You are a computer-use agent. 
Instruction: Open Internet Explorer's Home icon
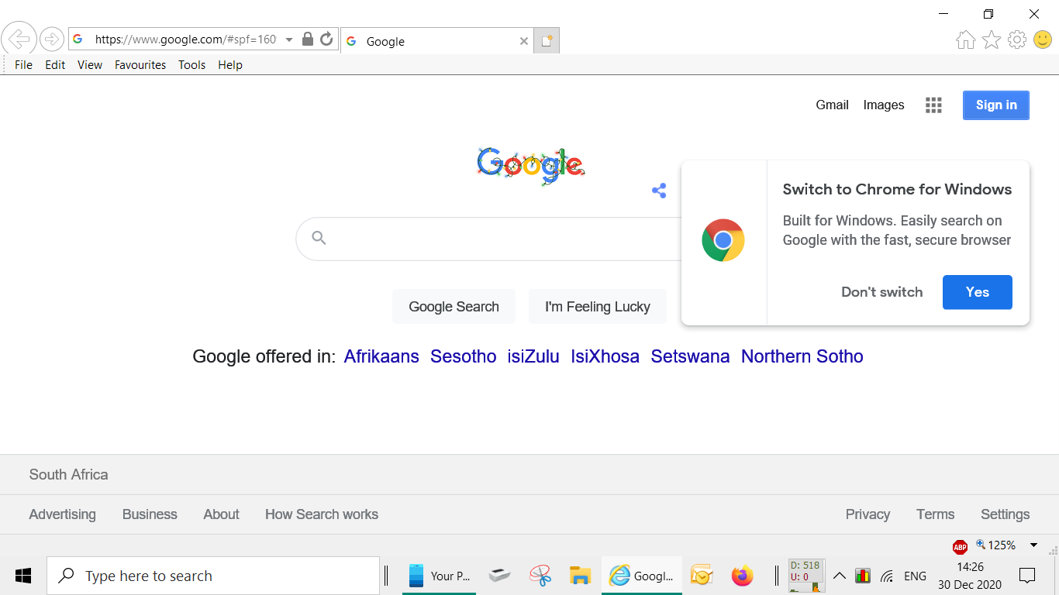coord(965,40)
